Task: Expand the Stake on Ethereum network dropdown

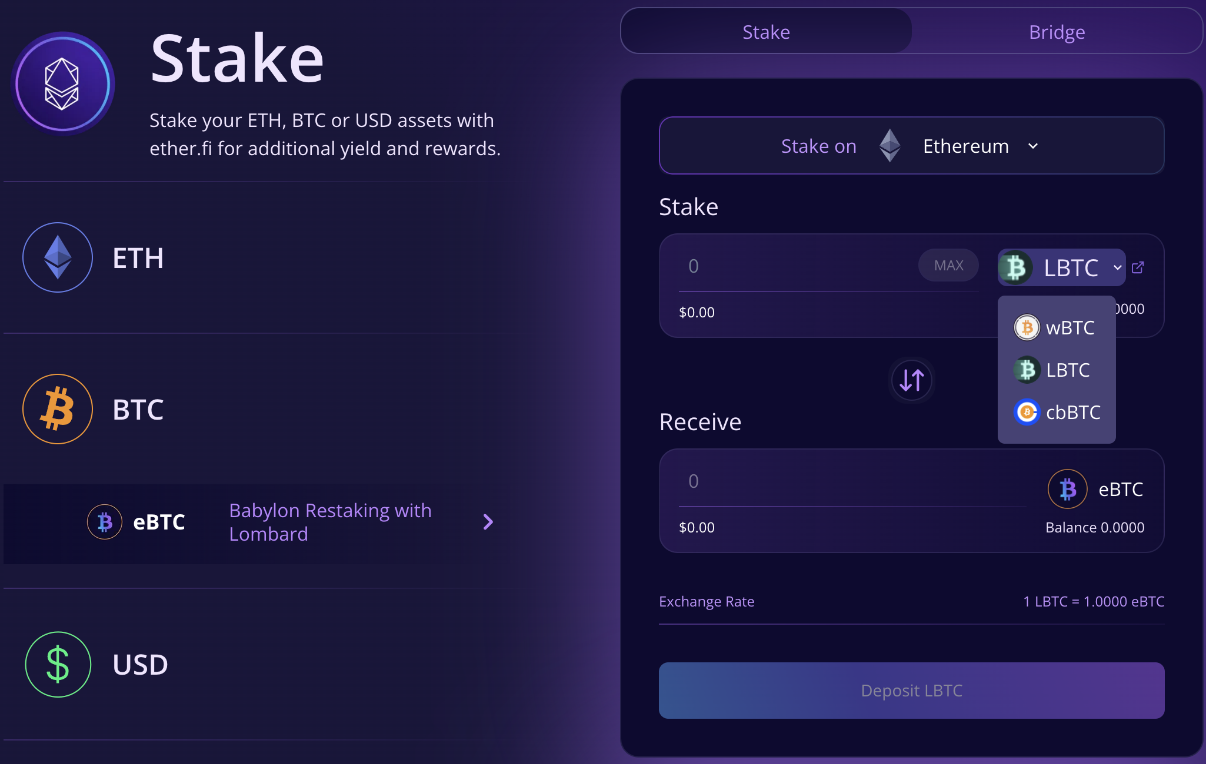Action: tap(1033, 146)
